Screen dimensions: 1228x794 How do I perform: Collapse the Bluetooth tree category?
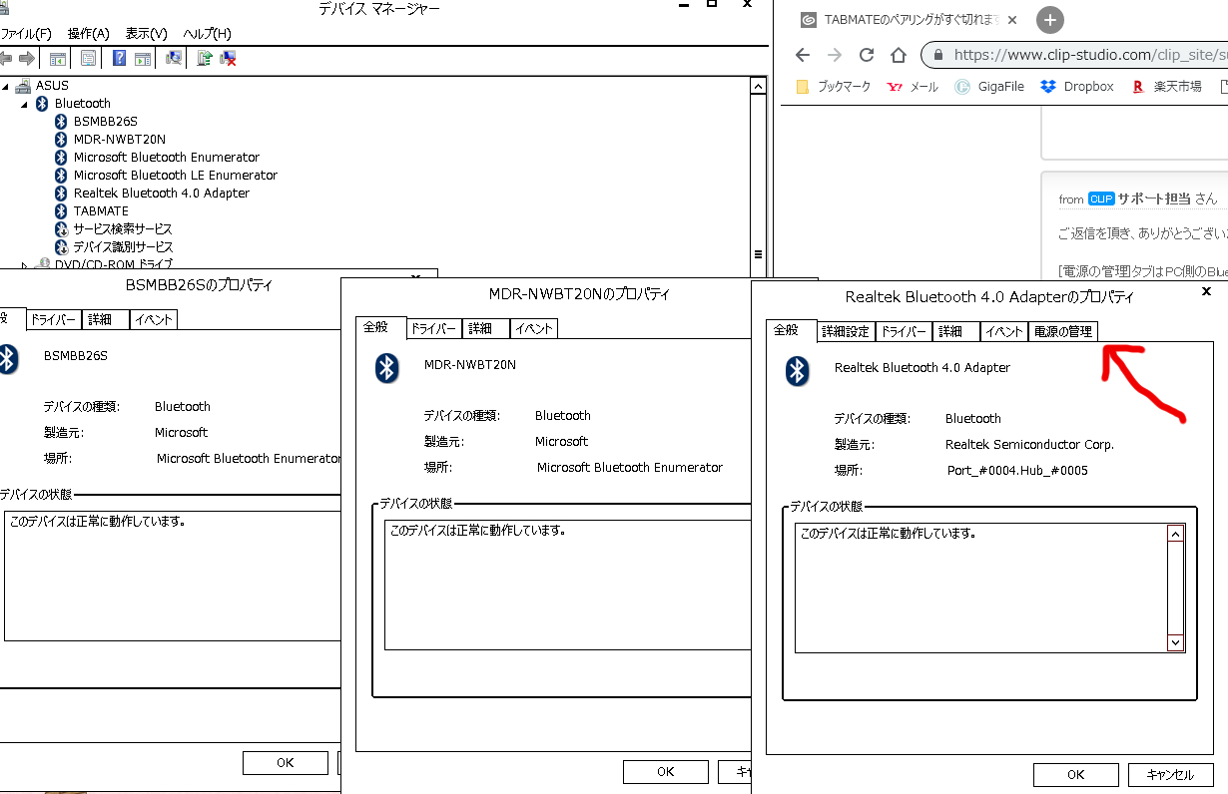coord(24,104)
